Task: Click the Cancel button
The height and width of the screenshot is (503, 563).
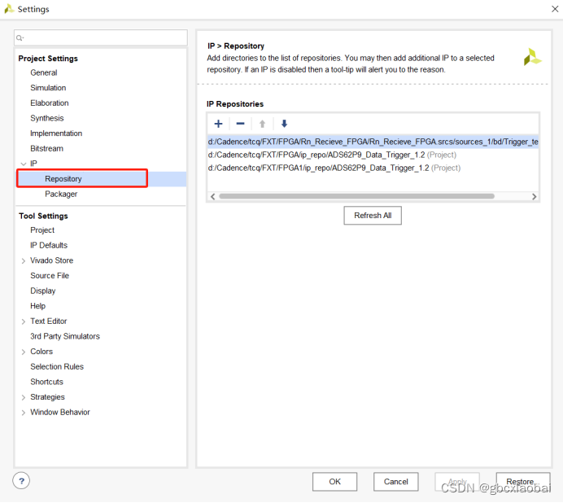Action: pyautogui.click(x=395, y=482)
